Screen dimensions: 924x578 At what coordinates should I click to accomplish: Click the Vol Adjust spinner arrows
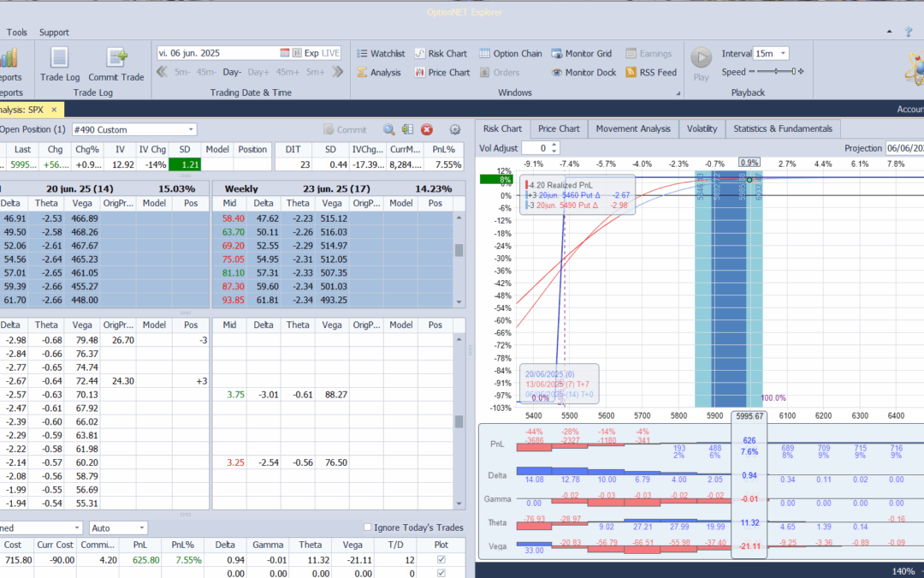[554, 148]
